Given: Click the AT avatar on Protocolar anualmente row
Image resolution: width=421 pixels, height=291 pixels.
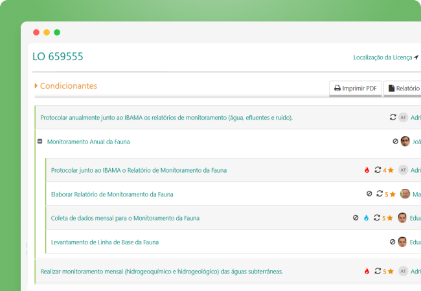Looking at the screenshot, I should click(x=403, y=117).
